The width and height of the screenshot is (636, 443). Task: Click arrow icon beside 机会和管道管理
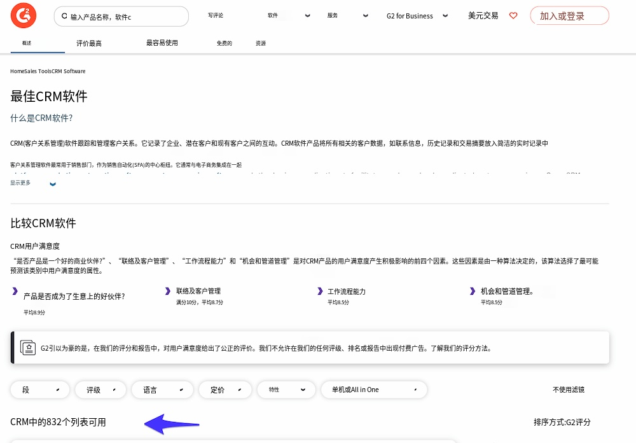[x=473, y=291]
